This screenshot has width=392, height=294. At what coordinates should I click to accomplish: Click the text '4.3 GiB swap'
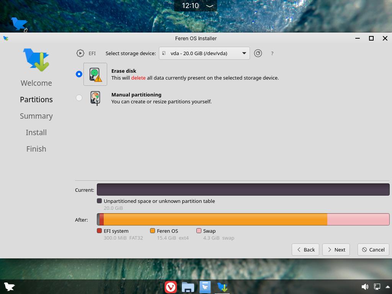coord(219,238)
